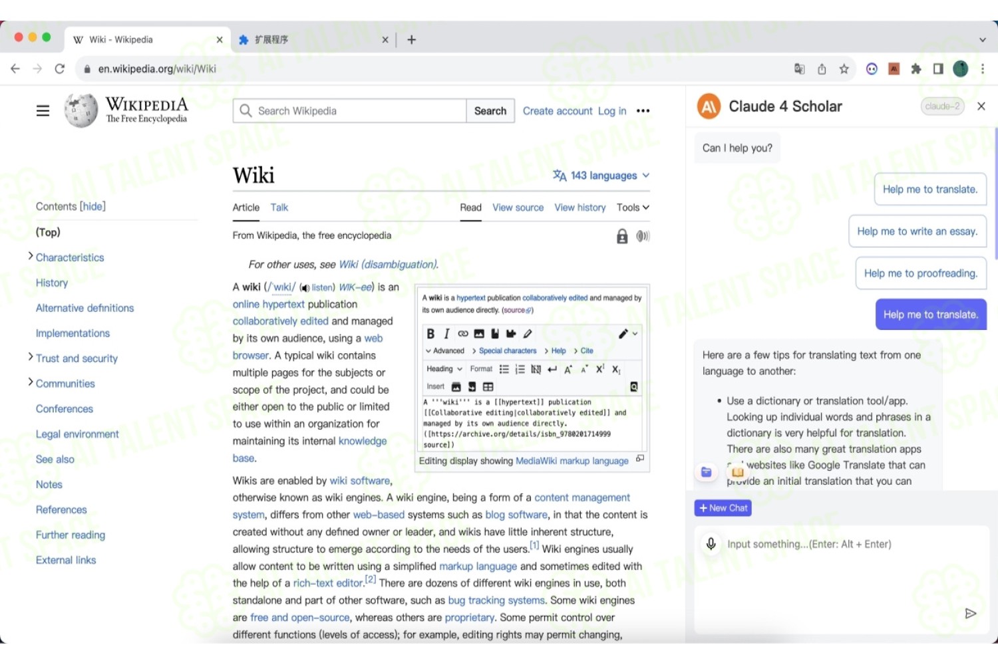Jump to Conferences in contents
998x665 pixels.
point(65,409)
